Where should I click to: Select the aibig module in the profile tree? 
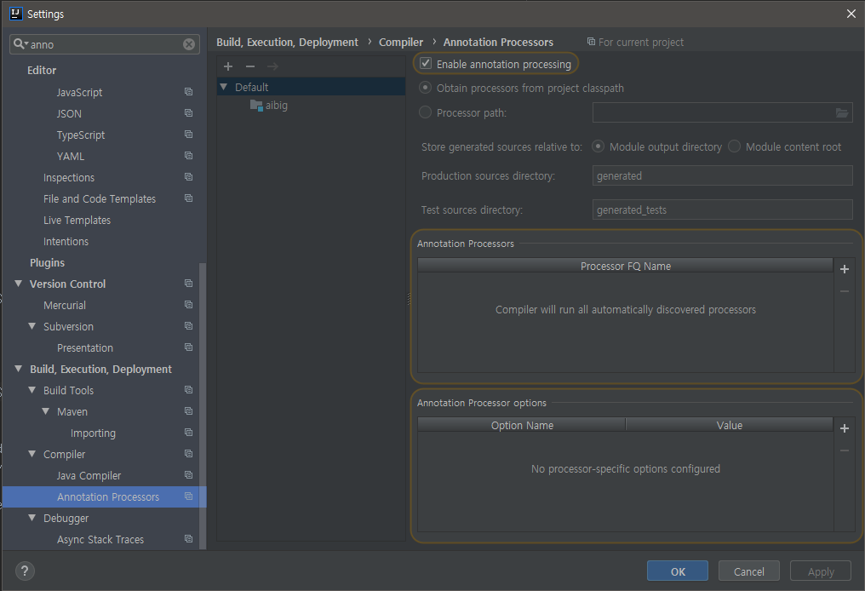click(276, 106)
